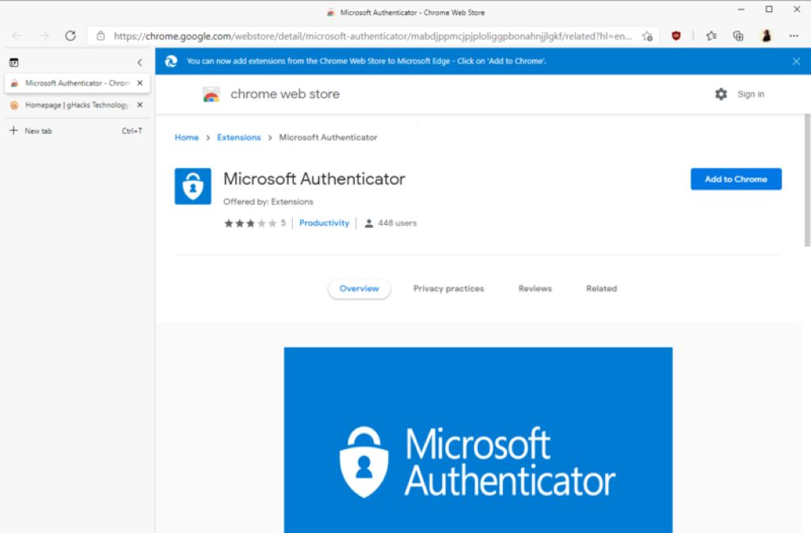This screenshot has width=811, height=533.
Task: Switch to gHacks Technology Homepage tab
Action: (x=75, y=105)
